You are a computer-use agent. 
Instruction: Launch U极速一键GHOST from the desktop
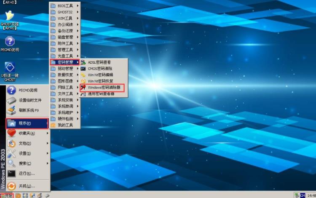[10, 72]
